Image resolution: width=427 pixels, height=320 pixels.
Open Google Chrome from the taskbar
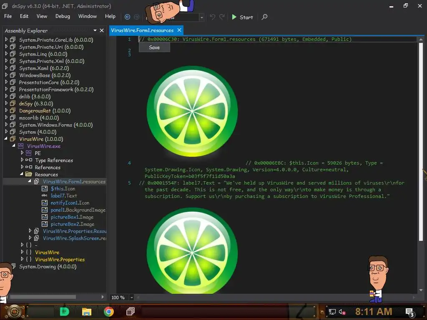click(x=109, y=311)
